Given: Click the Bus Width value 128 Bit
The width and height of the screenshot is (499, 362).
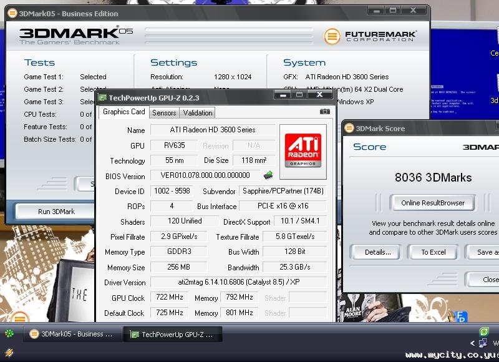Looking at the screenshot, I should click(295, 251).
